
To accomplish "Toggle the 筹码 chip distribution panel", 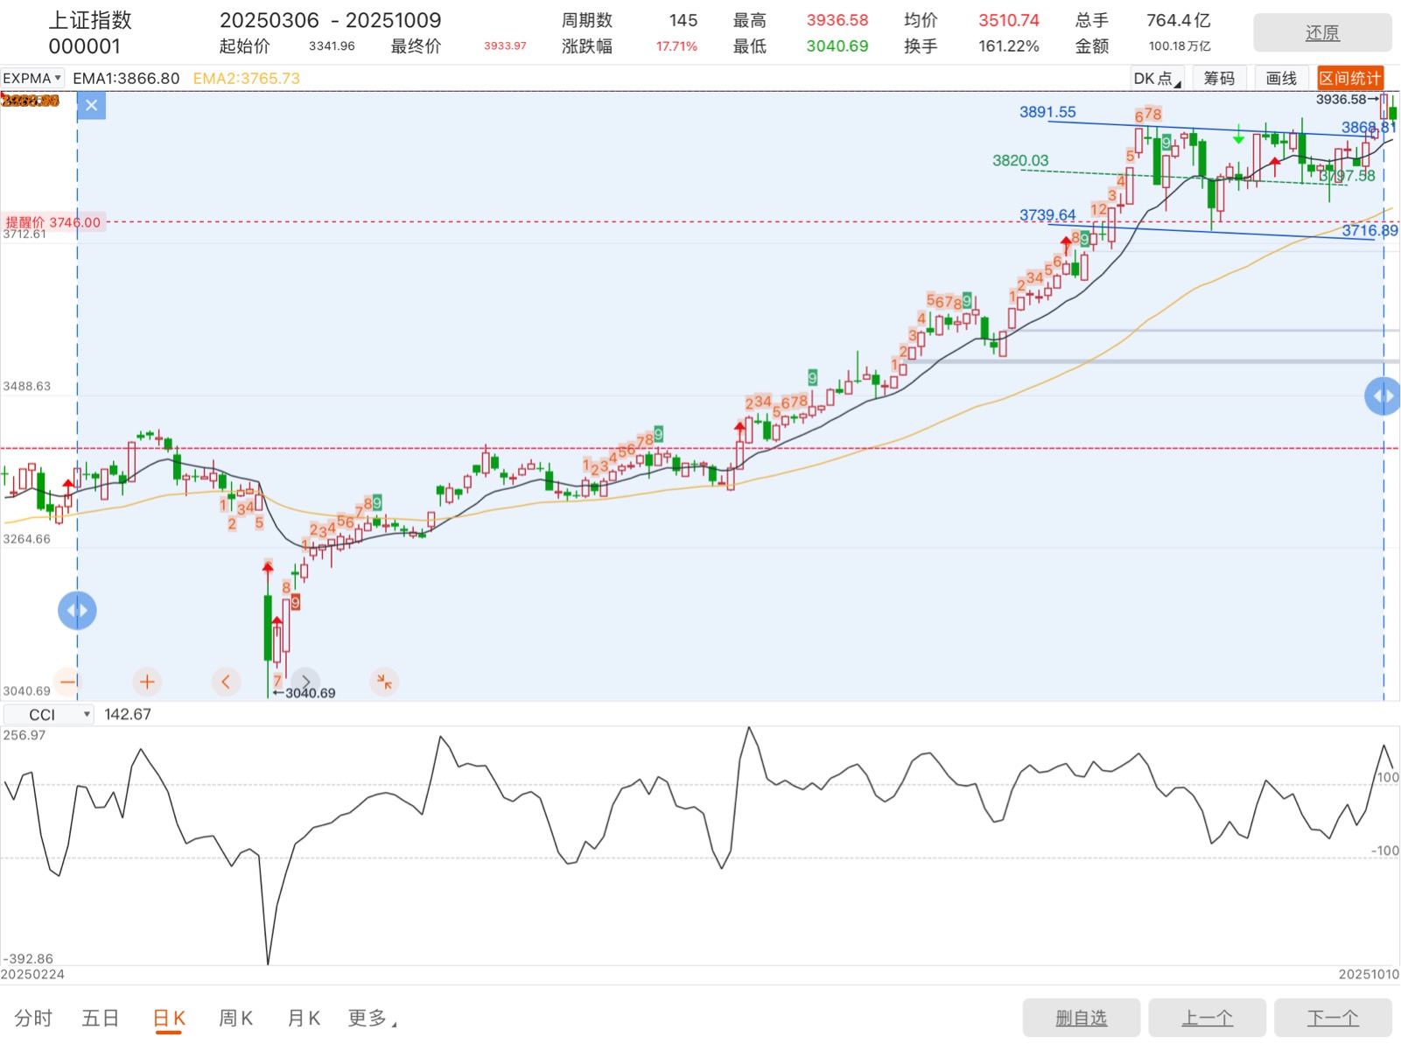I will click(1218, 79).
